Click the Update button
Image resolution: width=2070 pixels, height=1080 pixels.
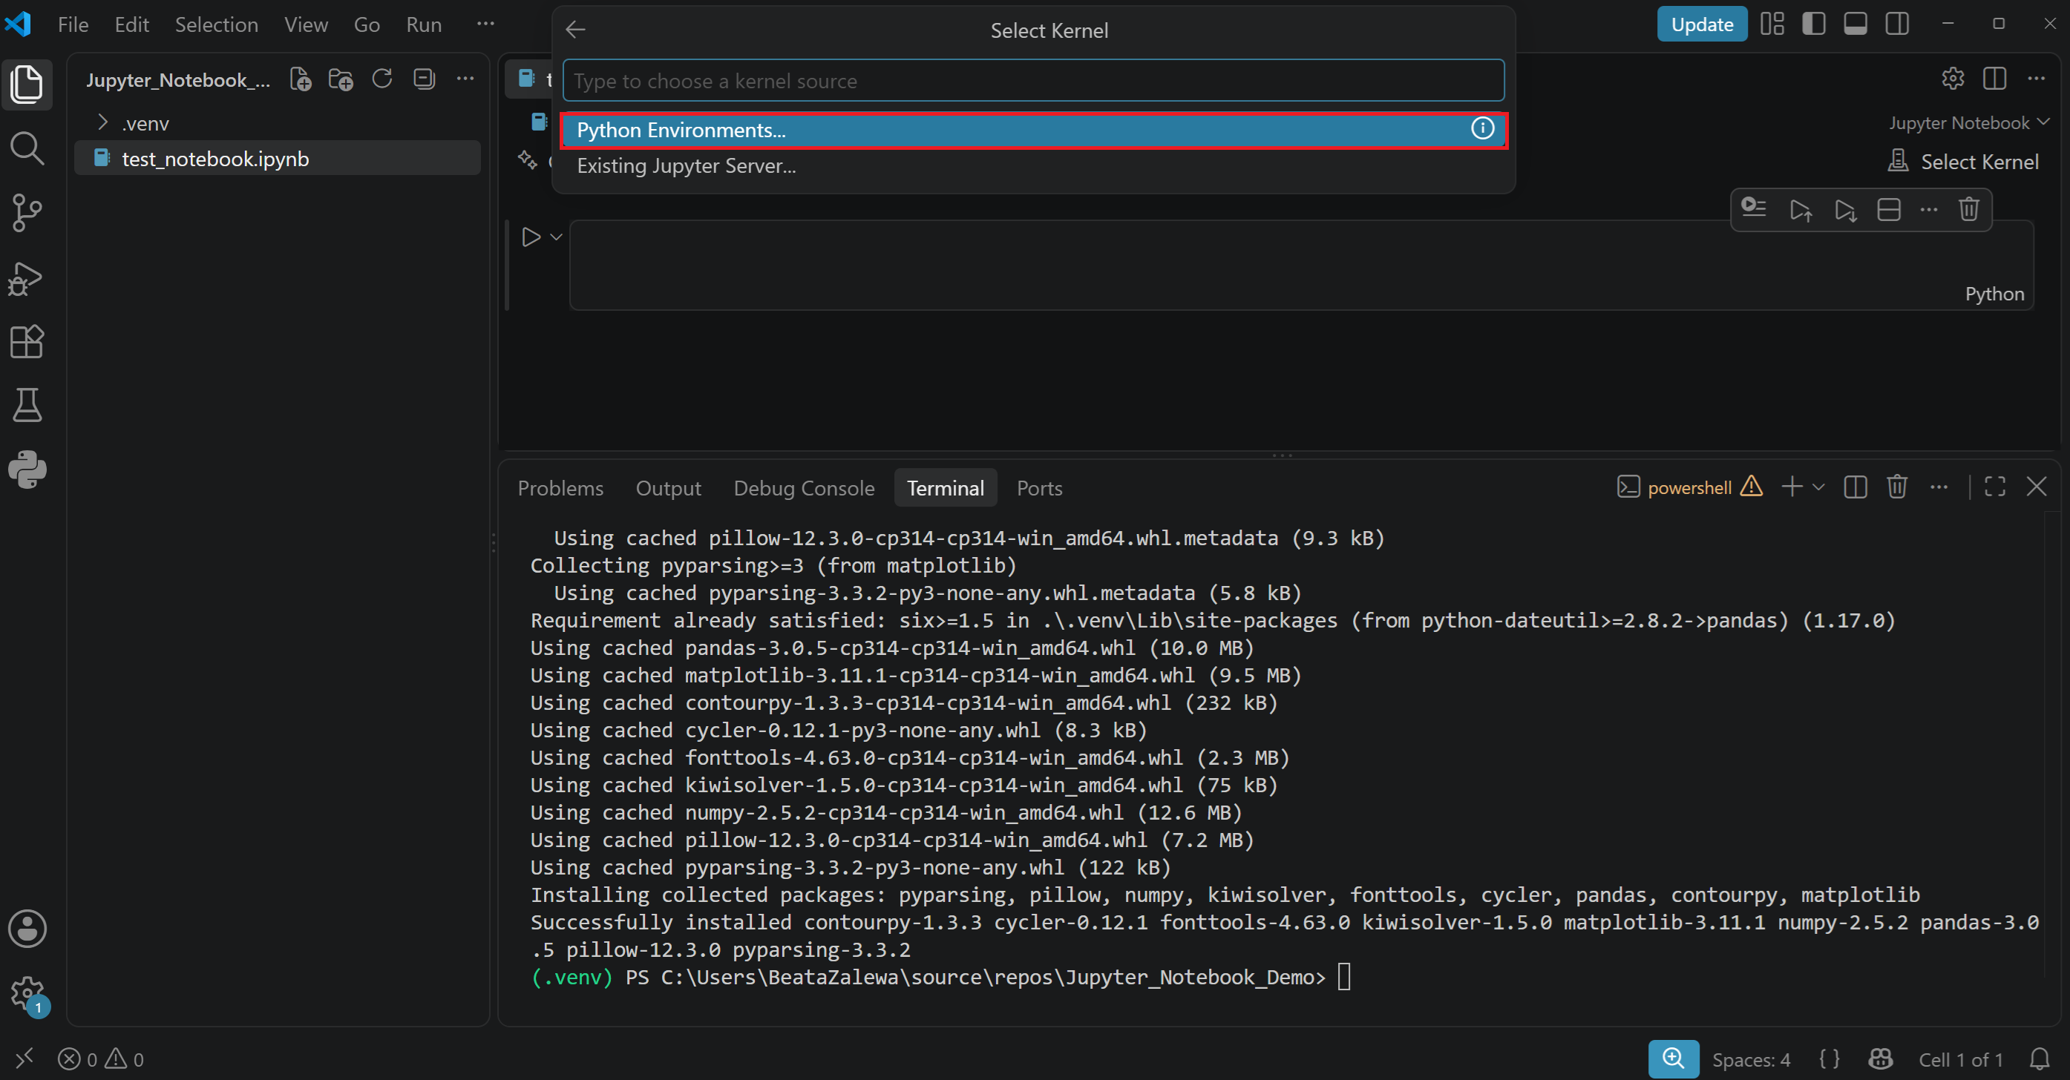[x=1702, y=24]
